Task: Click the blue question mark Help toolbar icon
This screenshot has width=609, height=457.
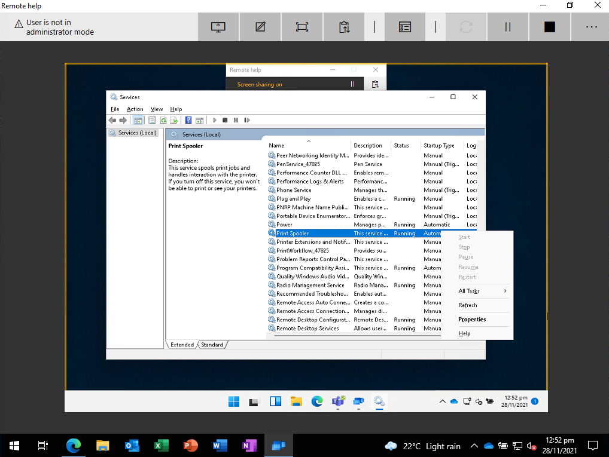Action: pos(188,120)
